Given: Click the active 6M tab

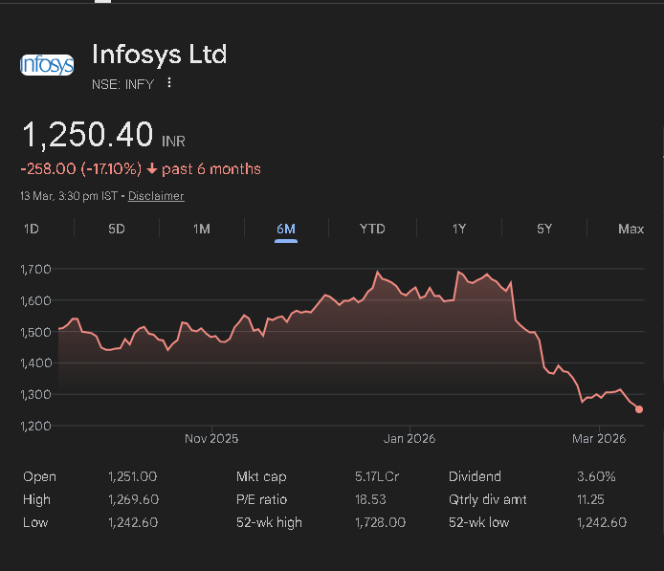Looking at the screenshot, I should click(x=285, y=229).
